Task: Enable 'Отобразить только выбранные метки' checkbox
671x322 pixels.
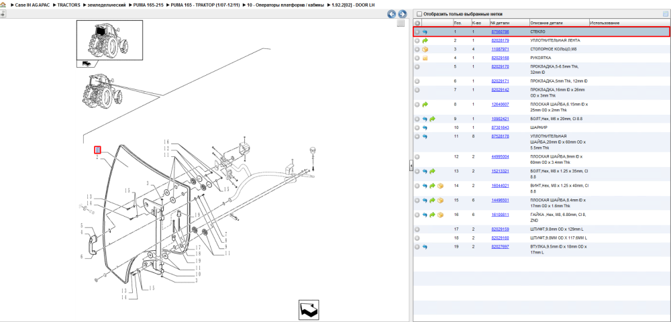Action: (x=419, y=14)
